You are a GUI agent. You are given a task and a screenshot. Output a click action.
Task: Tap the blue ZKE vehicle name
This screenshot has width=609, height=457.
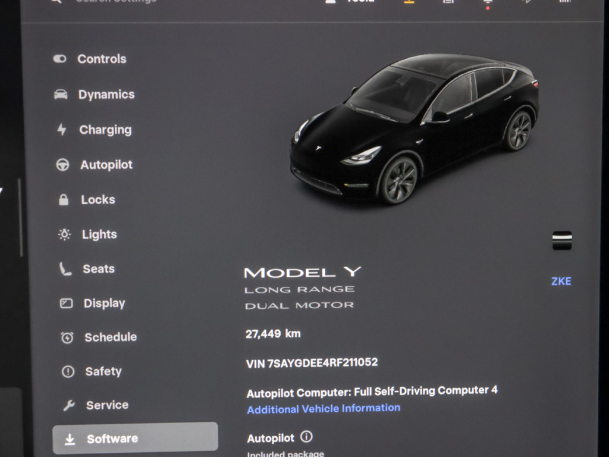[x=561, y=281]
